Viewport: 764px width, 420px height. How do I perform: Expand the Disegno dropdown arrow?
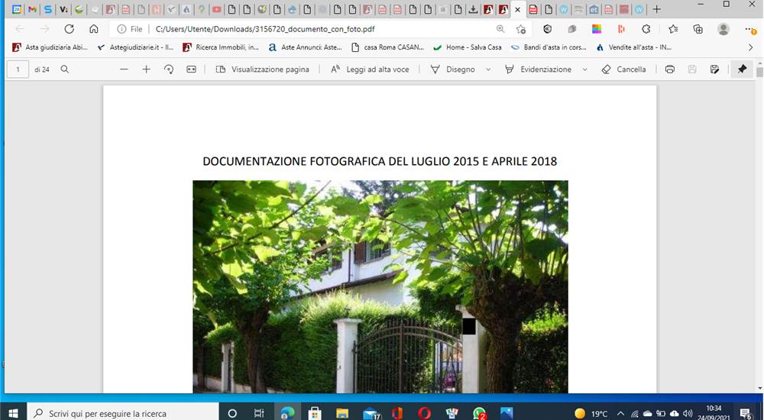pyautogui.click(x=487, y=69)
